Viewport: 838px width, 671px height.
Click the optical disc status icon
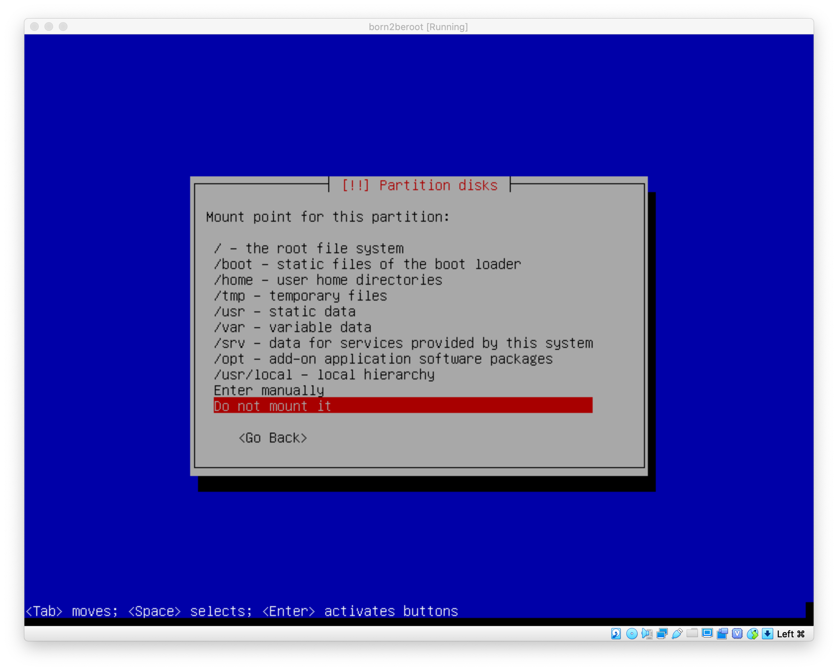pos(632,634)
